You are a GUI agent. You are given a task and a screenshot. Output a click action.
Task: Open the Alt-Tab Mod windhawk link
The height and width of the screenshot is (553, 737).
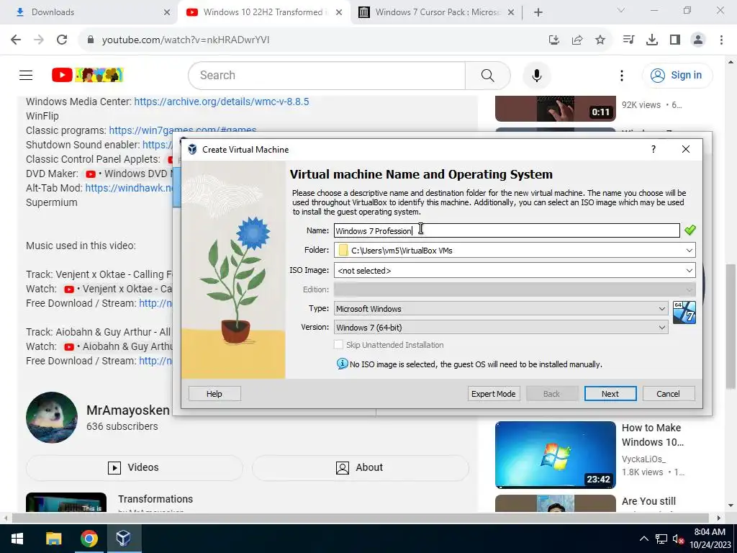point(130,188)
